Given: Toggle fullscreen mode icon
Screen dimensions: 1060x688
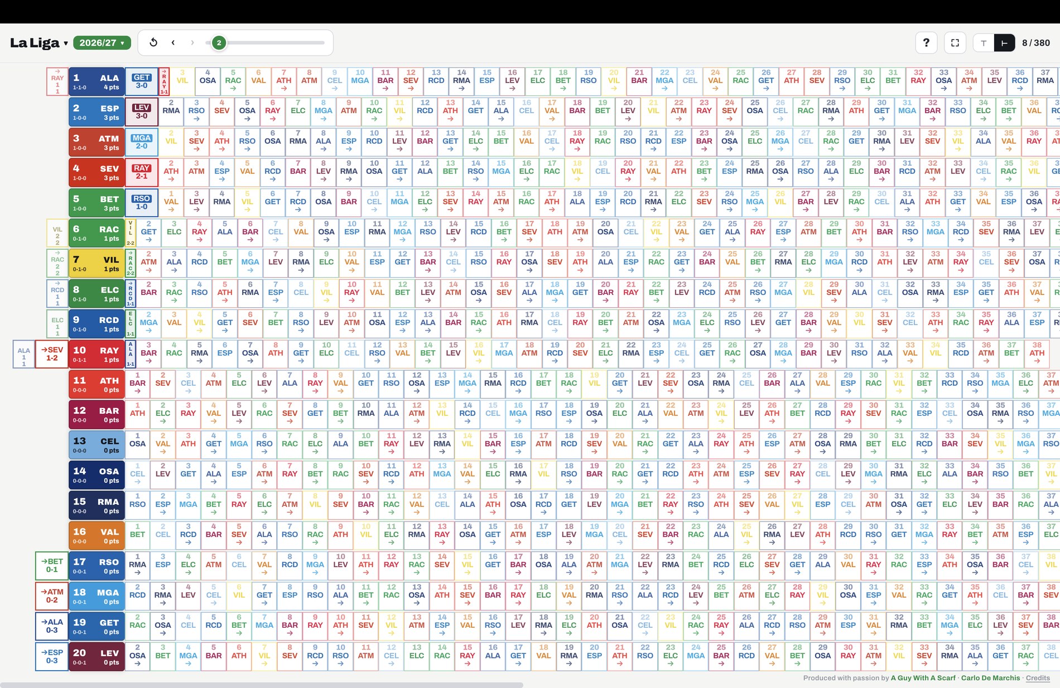Looking at the screenshot, I should [955, 42].
